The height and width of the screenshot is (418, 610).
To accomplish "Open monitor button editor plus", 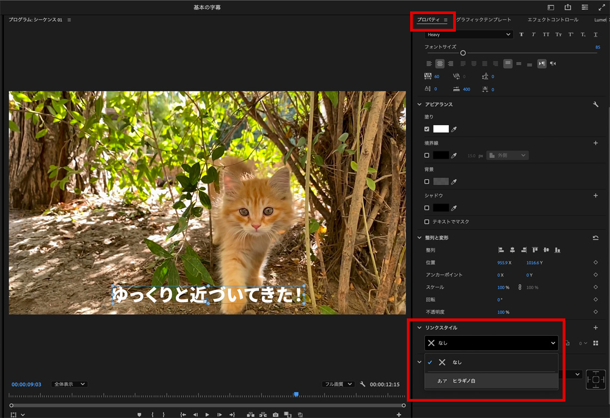I will pos(399,415).
